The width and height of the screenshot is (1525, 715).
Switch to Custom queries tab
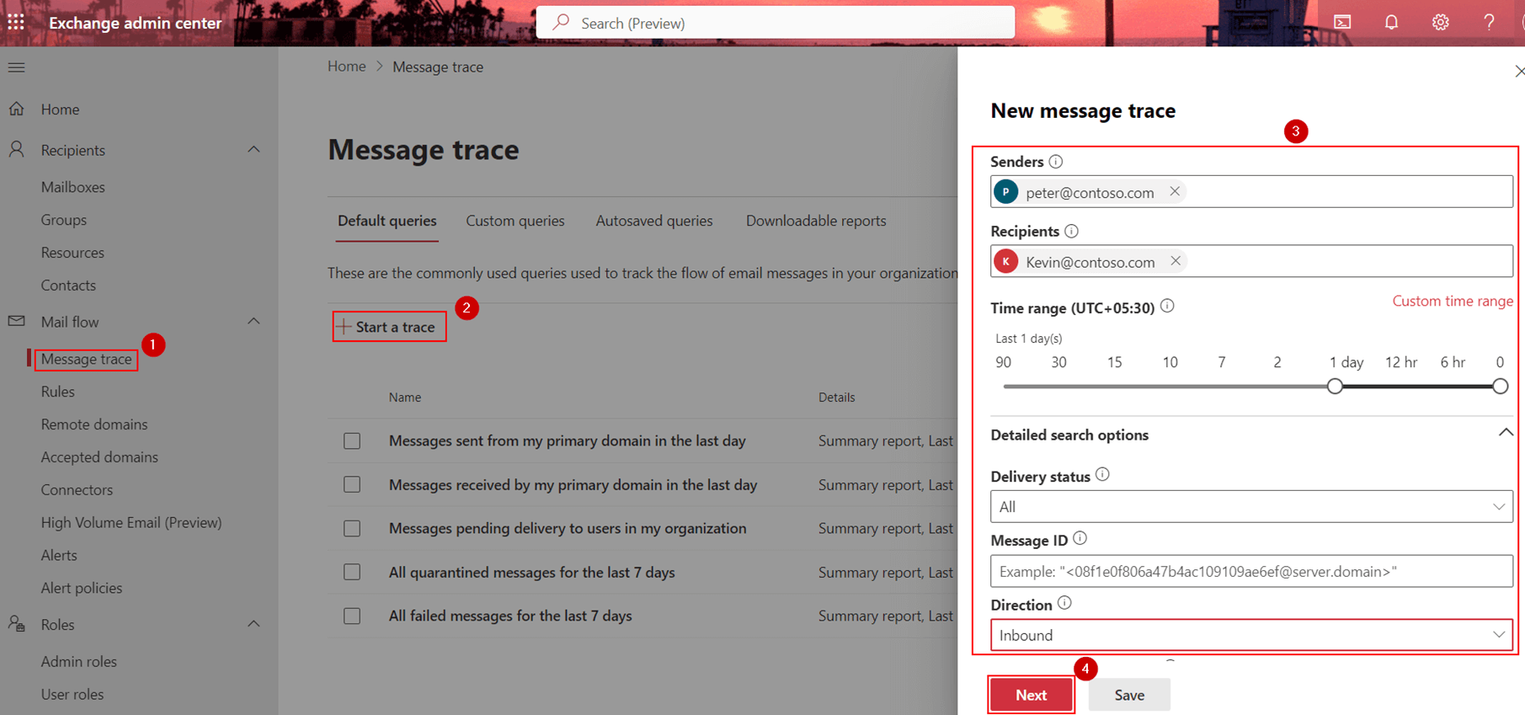pyautogui.click(x=515, y=221)
